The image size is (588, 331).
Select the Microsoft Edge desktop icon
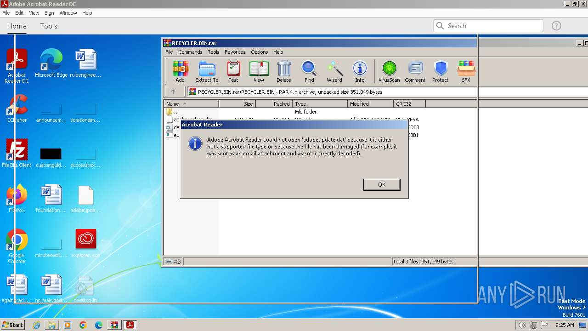(51, 64)
